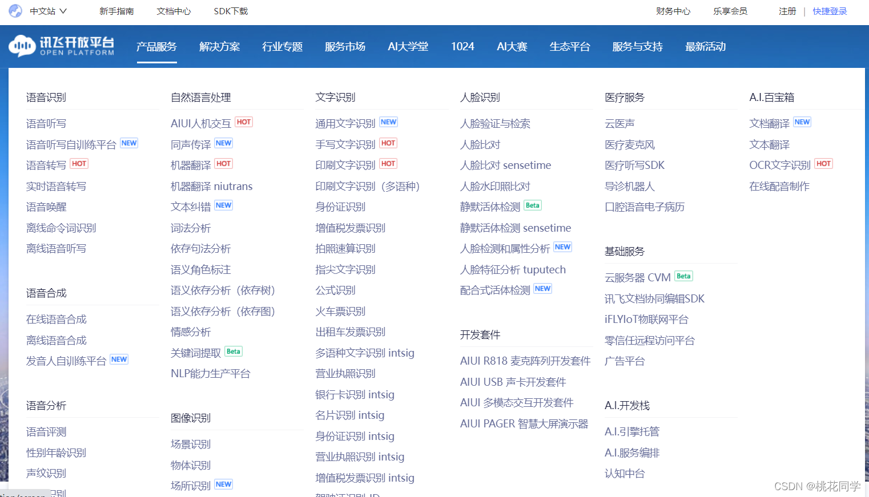
Task: Select the 解决方案 navigation tab
Action: (x=219, y=47)
